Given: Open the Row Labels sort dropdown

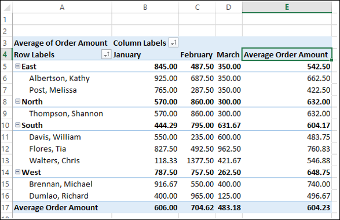Looking at the screenshot, I should tap(106, 54).
